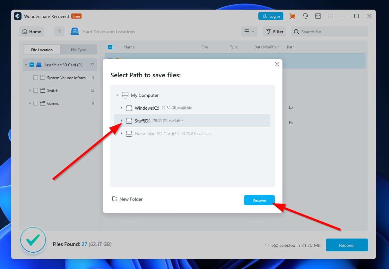The height and width of the screenshot is (269, 389).
Task: Switch to the File Location tab
Action: point(42,50)
